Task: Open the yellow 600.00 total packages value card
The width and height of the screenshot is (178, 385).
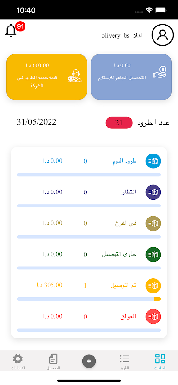Action: click(47, 77)
